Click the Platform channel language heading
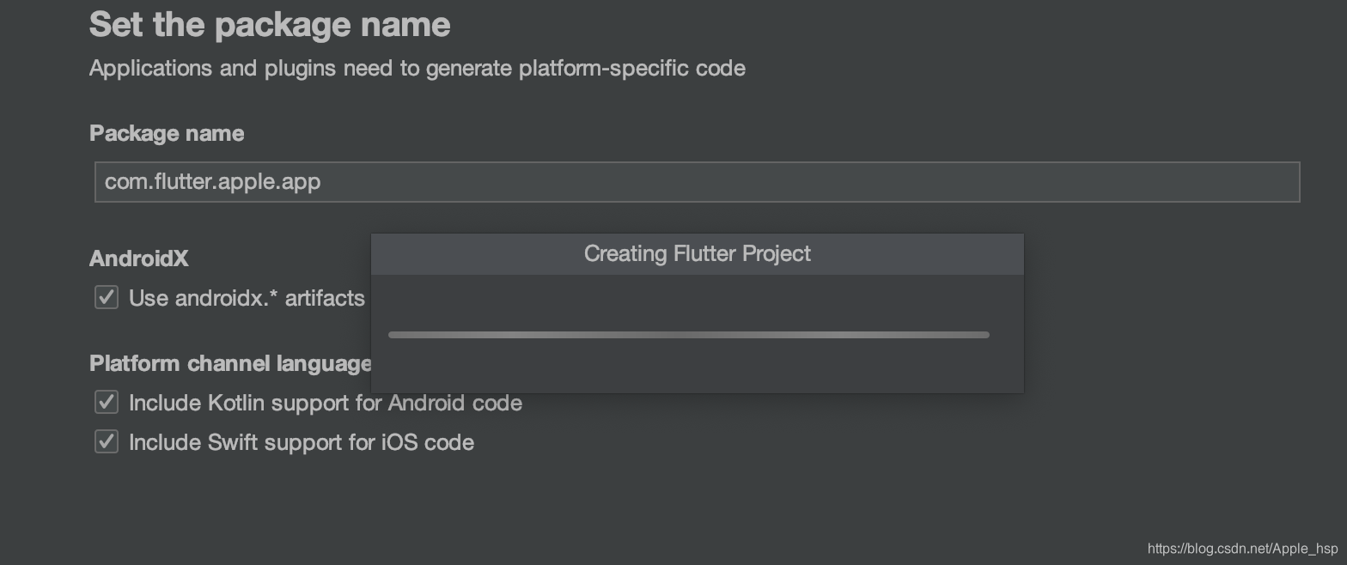The image size is (1347, 565). pos(230,363)
